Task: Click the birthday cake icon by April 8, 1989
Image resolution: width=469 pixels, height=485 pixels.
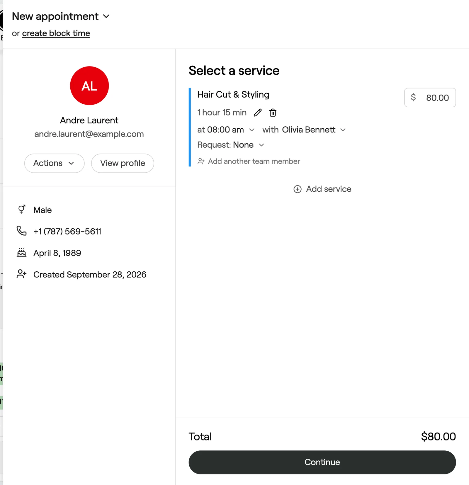Action: [x=21, y=252]
